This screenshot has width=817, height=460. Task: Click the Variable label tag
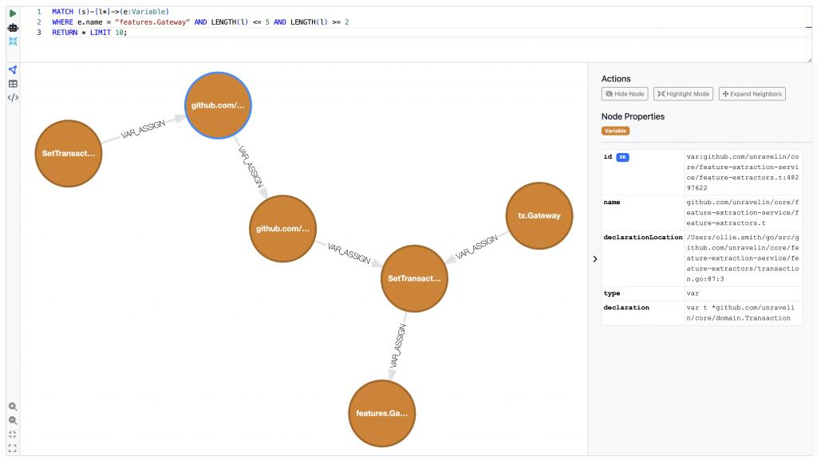tap(615, 131)
